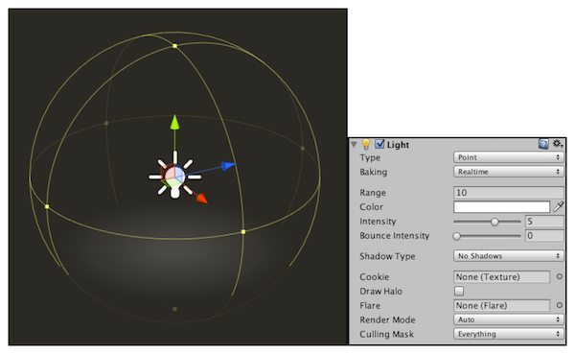Screen dimensions: 575x354
Task: Open the Flare object picker circle
Action: tap(560, 305)
